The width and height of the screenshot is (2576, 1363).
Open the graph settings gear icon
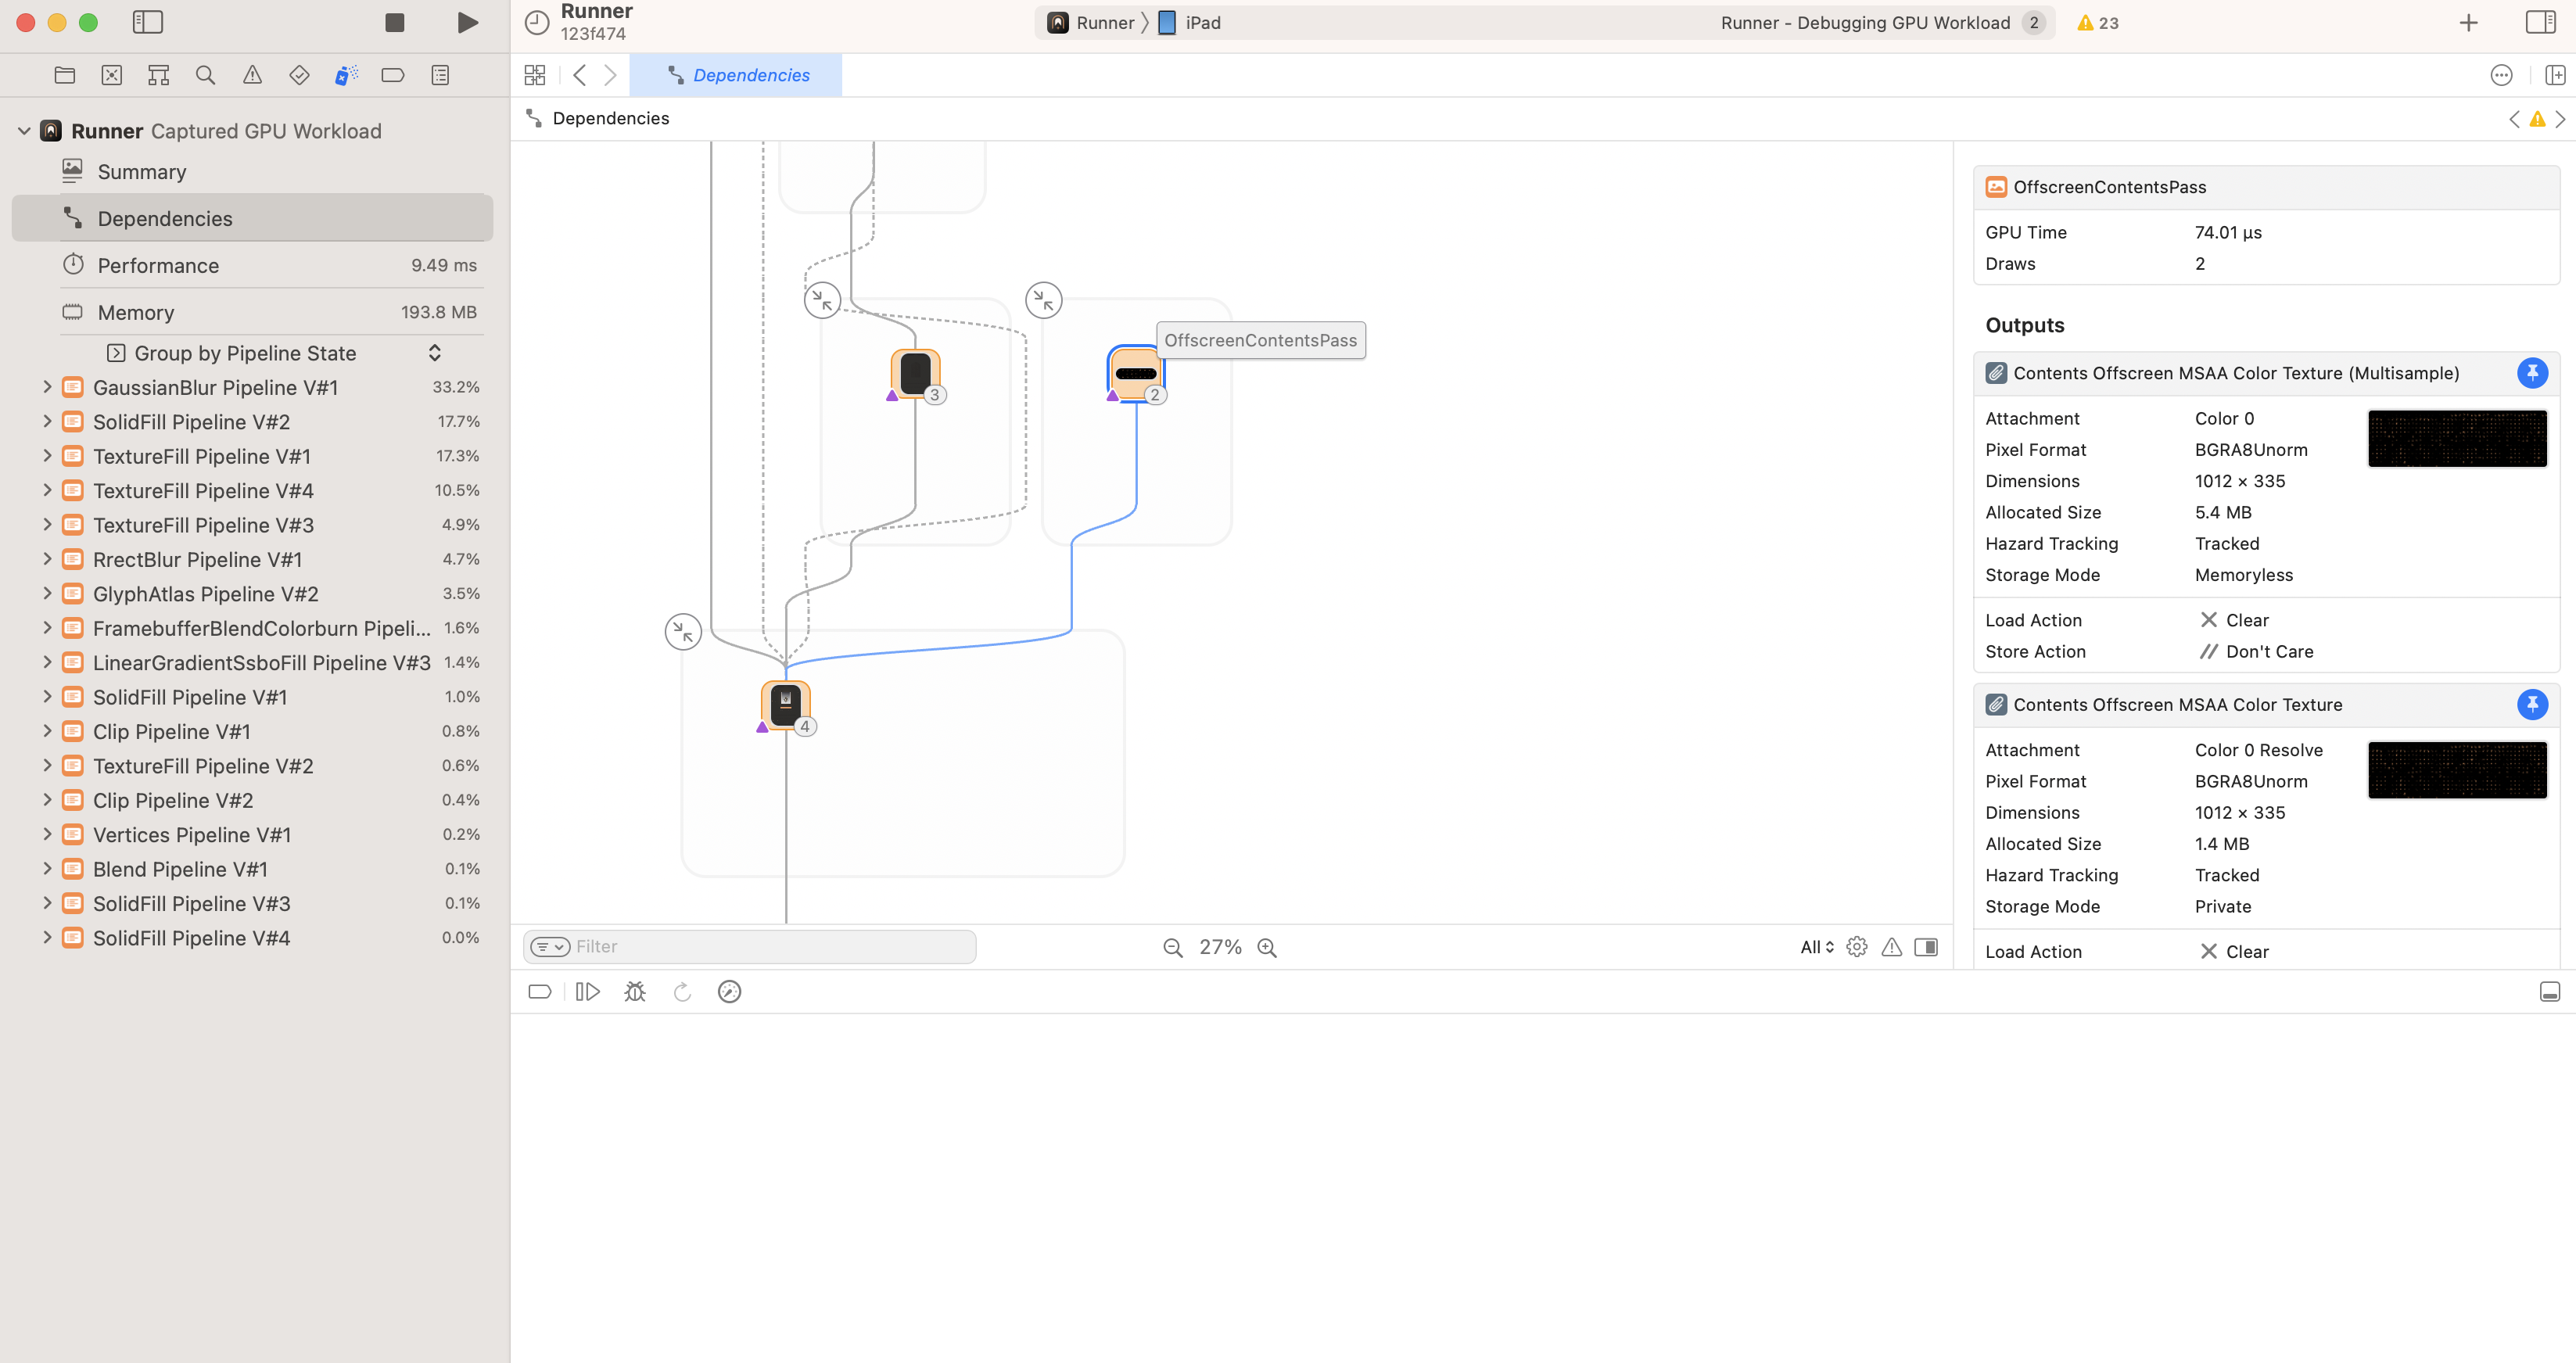[x=1857, y=946]
